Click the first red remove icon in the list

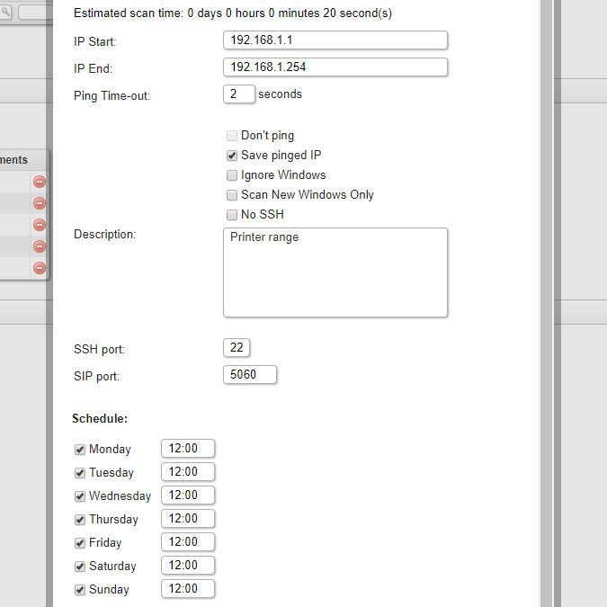40,182
